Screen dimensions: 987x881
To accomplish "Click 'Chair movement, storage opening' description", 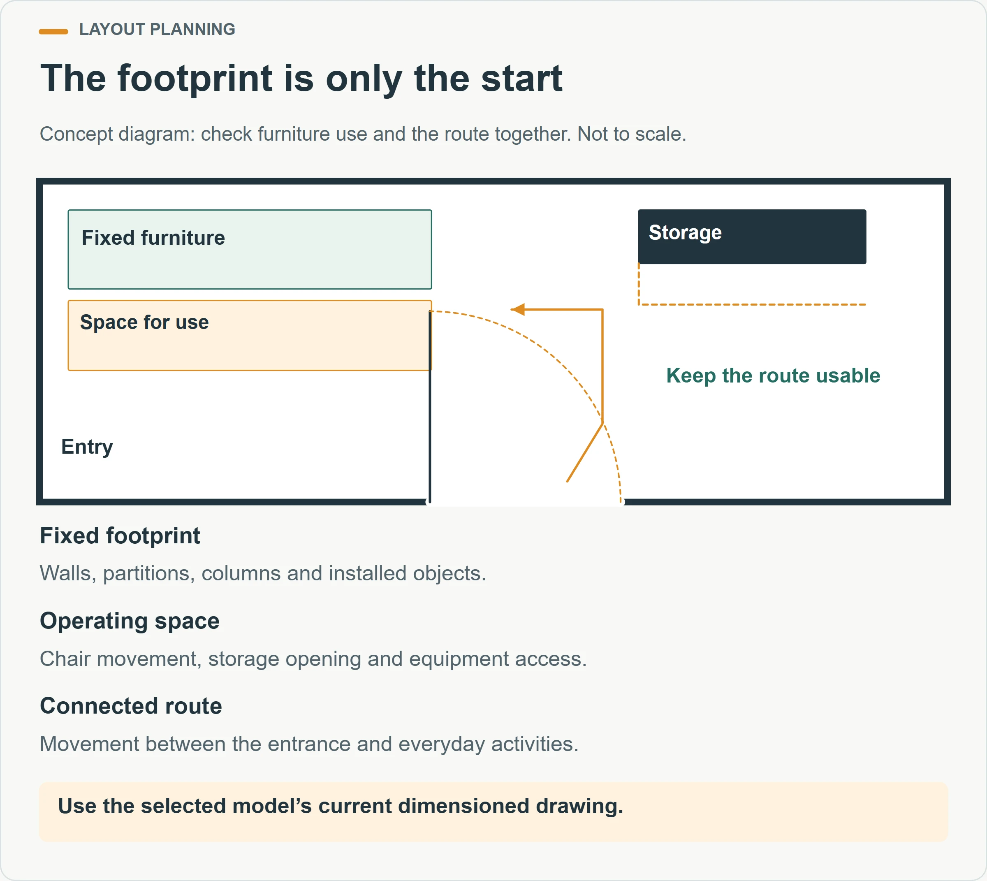I will point(313,659).
